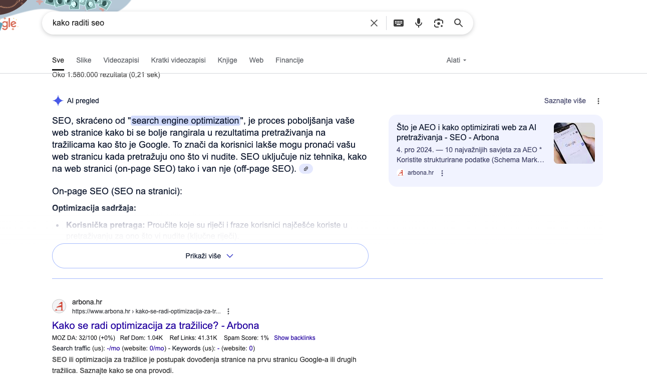Click the results count 'Oko 1.580.000 rezultata'
Image resolution: width=647 pixels, height=386 pixels.
106,75
